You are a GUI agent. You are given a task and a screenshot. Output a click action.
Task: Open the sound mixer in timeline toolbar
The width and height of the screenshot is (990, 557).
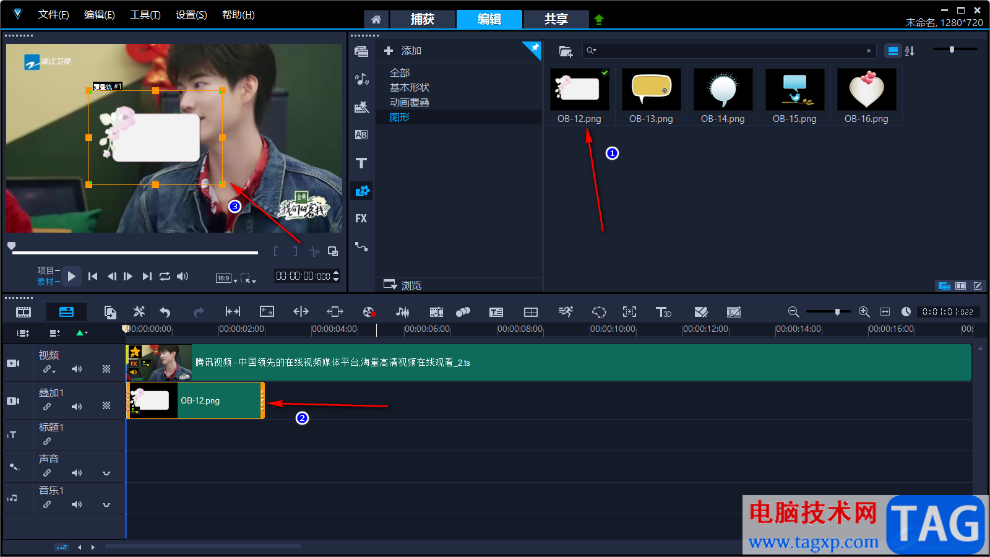pos(402,312)
